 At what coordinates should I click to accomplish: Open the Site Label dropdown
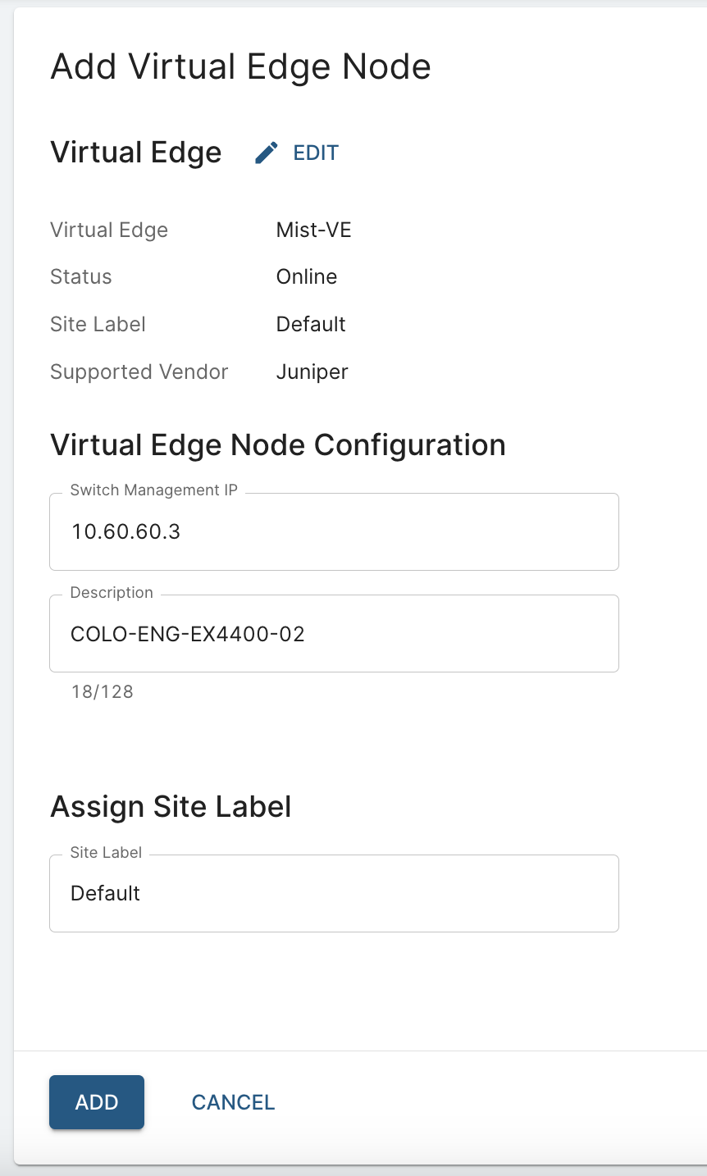pos(334,893)
